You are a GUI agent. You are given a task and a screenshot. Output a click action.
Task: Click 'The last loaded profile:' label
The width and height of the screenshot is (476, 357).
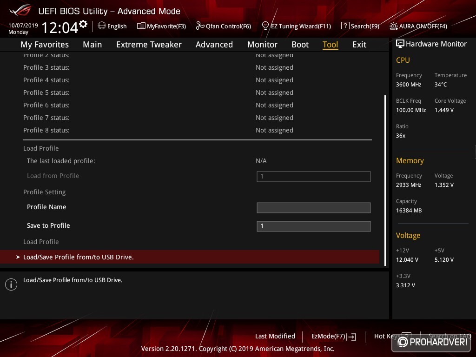(x=61, y=161)
